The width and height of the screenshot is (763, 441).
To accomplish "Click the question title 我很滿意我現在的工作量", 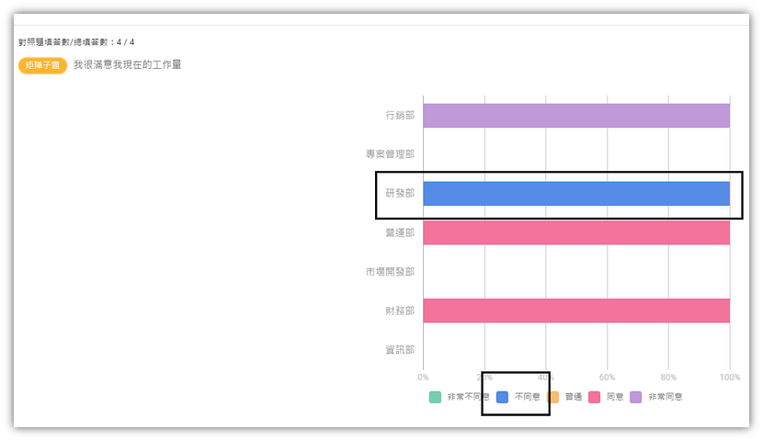I will (x=128, y=65).
